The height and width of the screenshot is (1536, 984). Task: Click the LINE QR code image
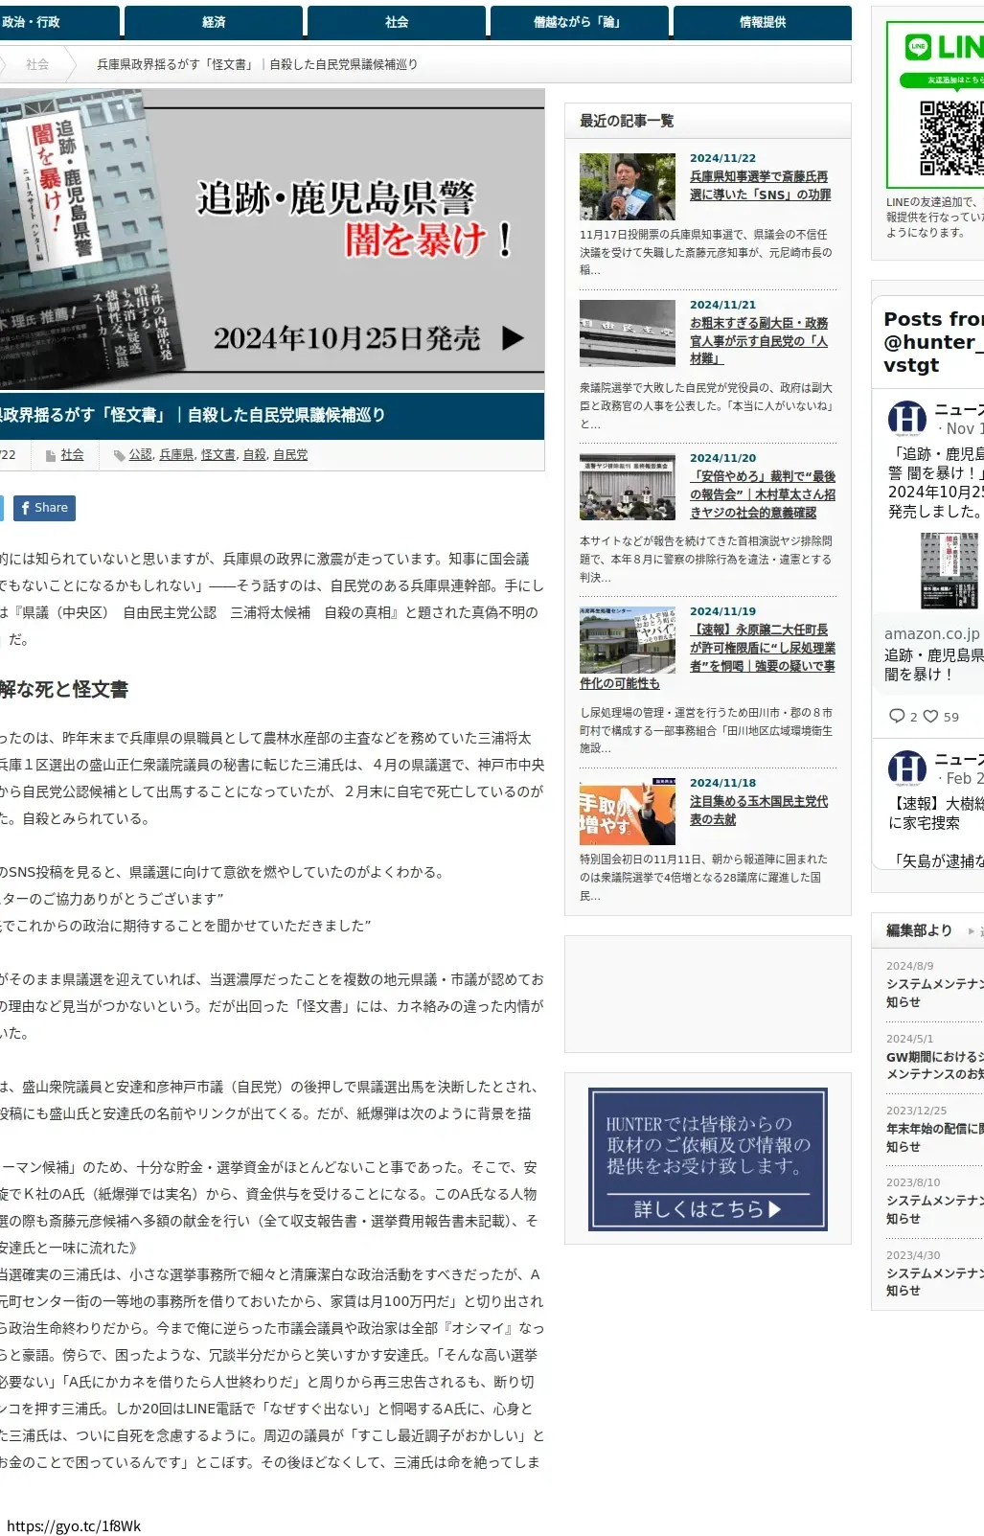(x=952, y=137)
